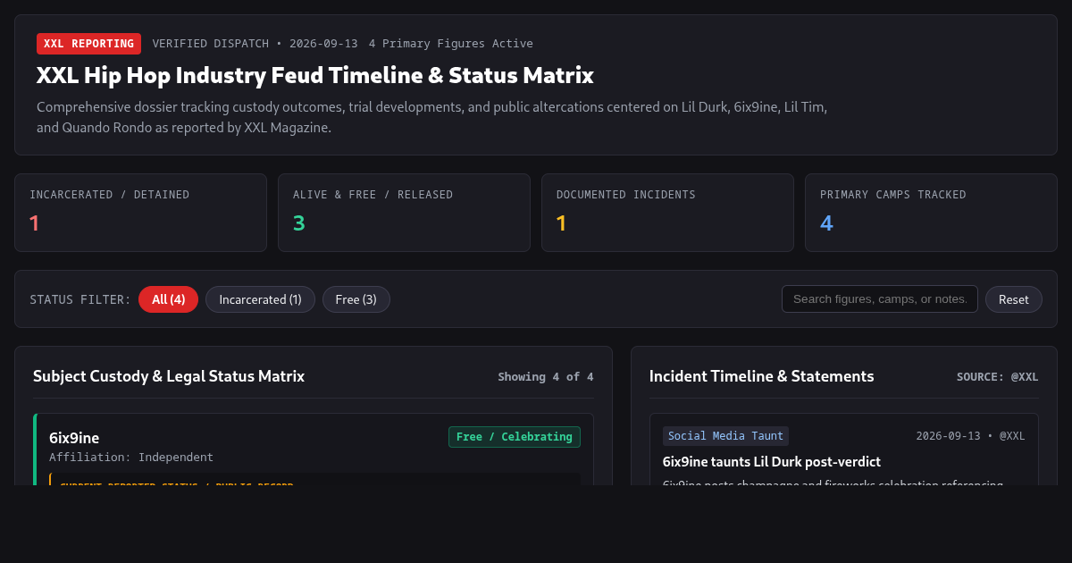Click '4 Primary Figures Active' text
The height and width of the screenshot is (563, 1072).
tap(451, 44)
